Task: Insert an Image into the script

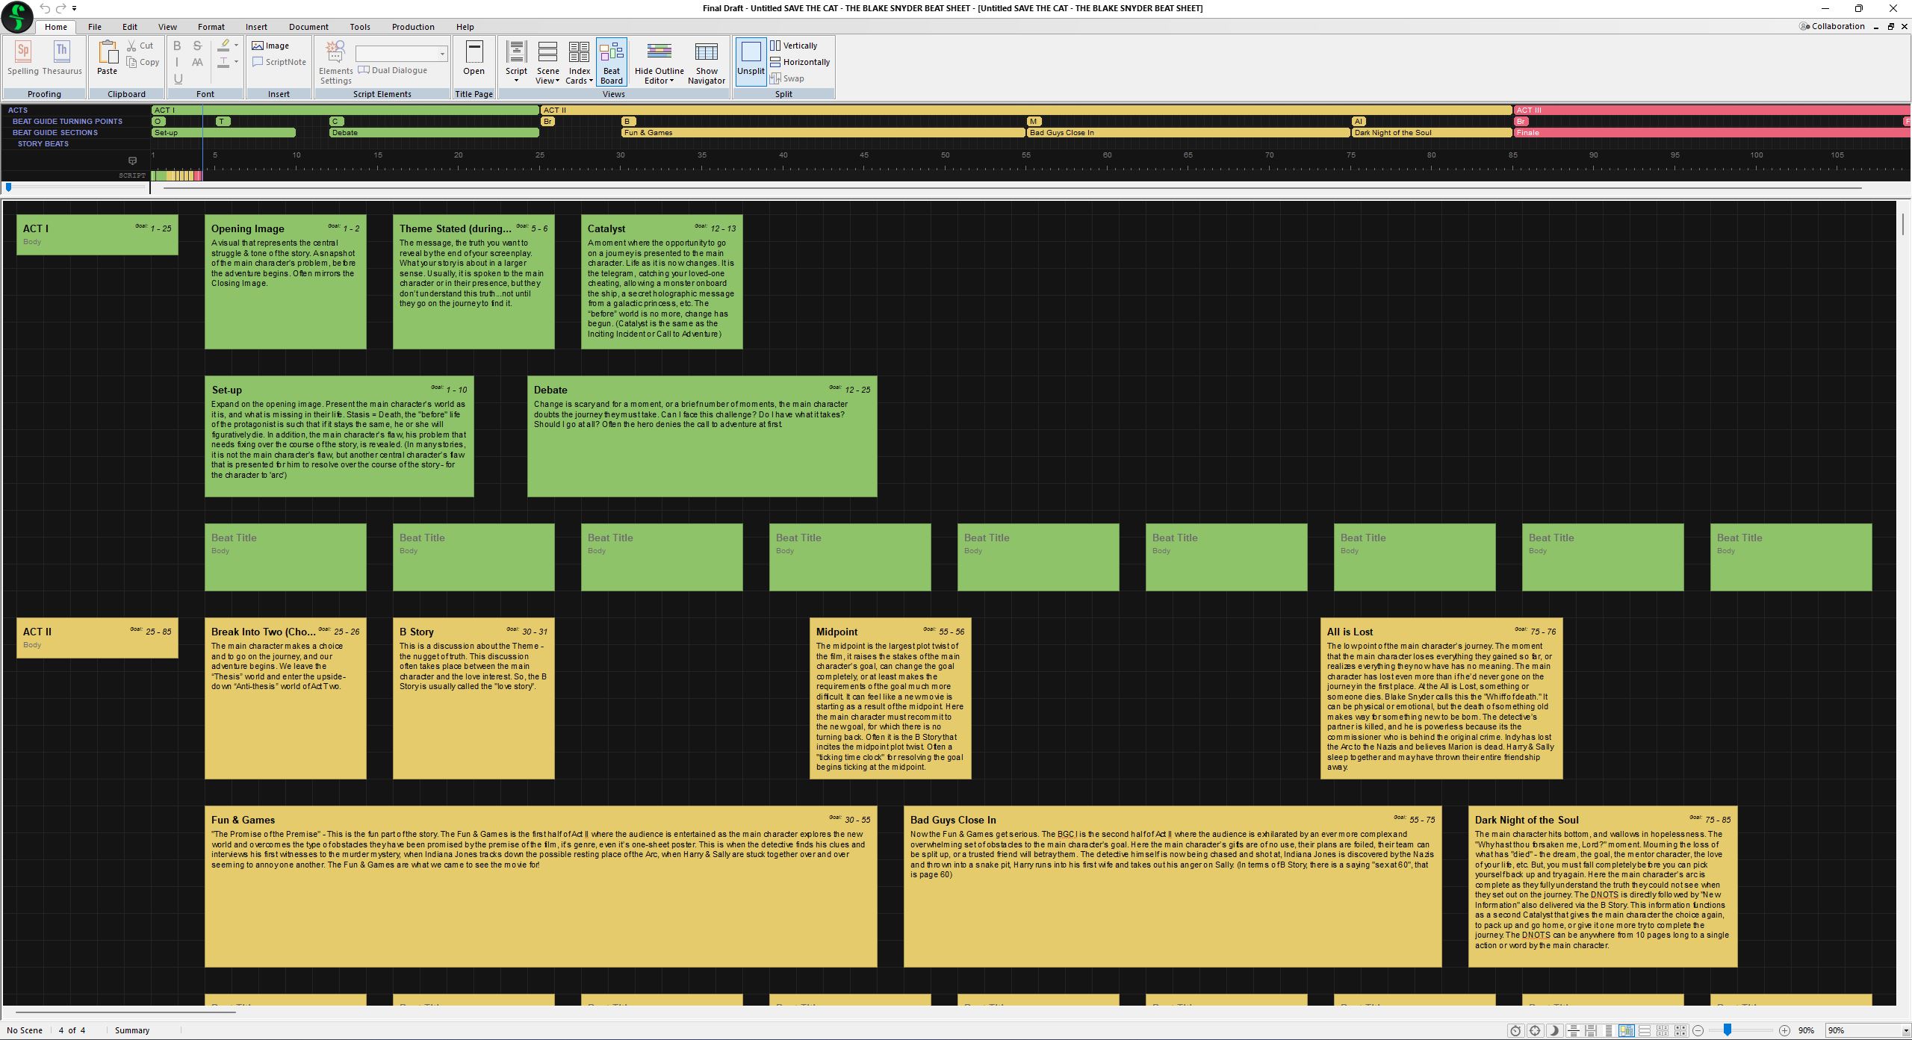Action: coord(270,45)
